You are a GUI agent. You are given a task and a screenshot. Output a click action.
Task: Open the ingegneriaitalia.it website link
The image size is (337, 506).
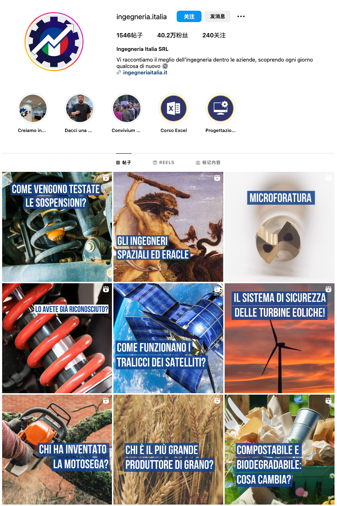tap(145, 73)
